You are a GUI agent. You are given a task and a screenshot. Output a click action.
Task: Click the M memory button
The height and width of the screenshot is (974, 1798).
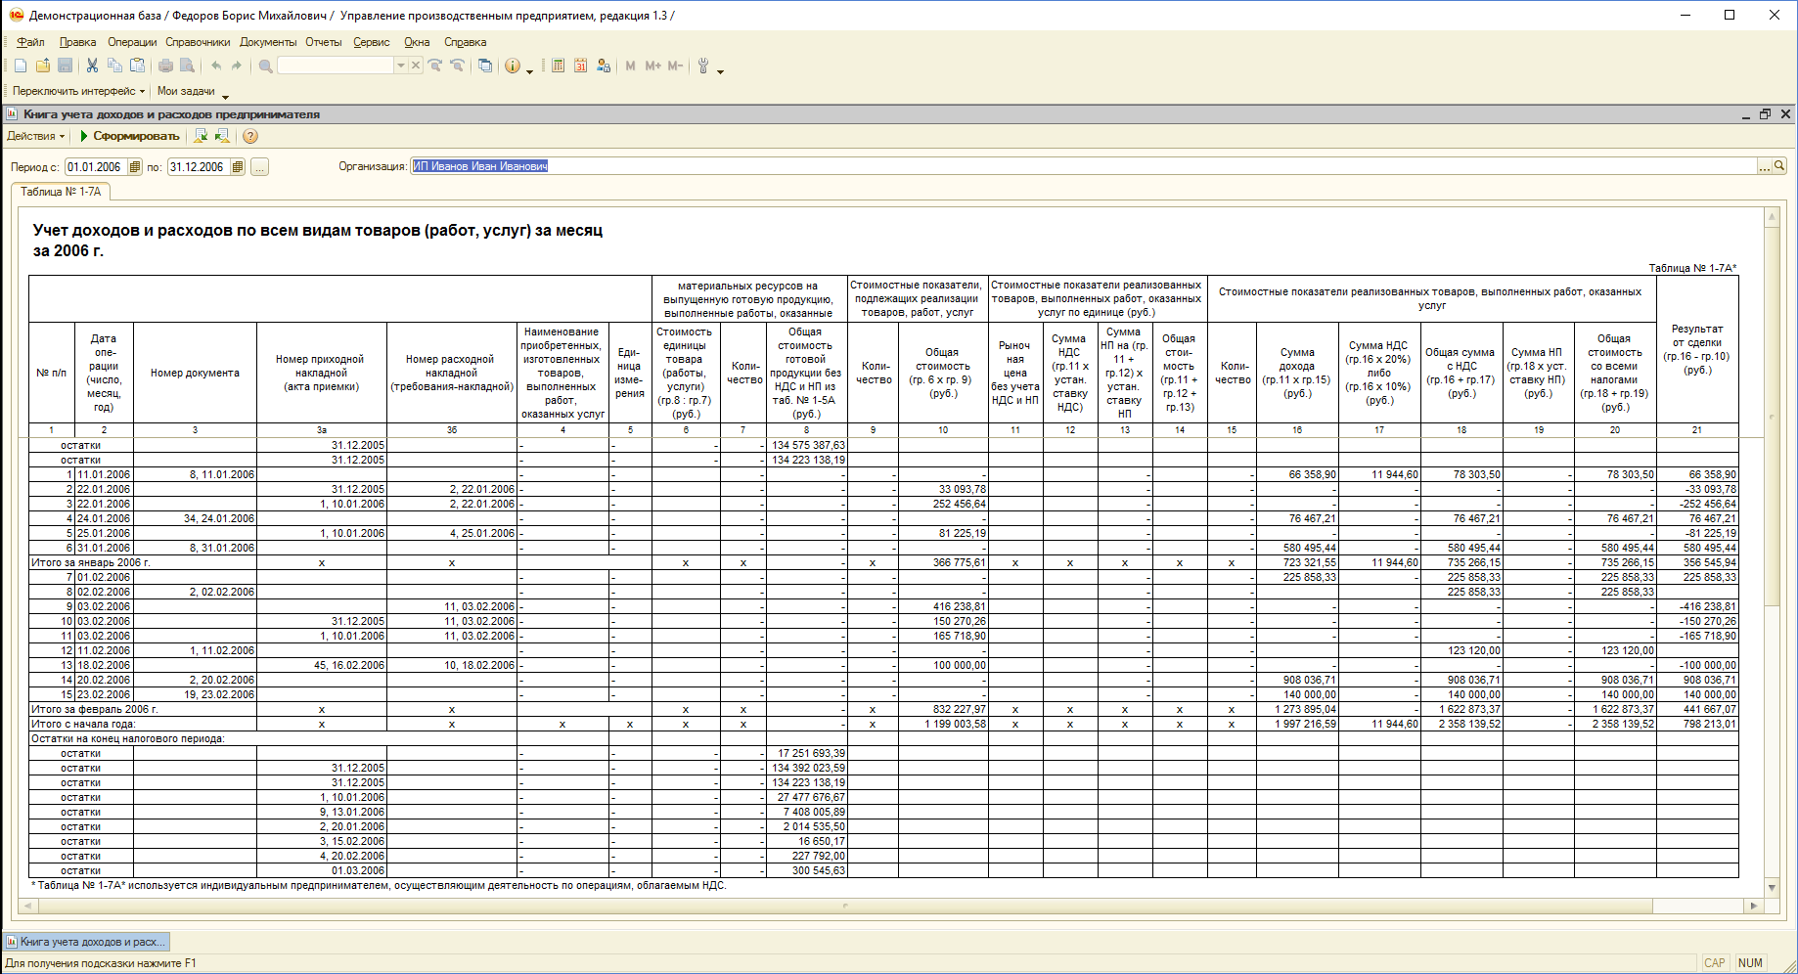pos(631,66)
